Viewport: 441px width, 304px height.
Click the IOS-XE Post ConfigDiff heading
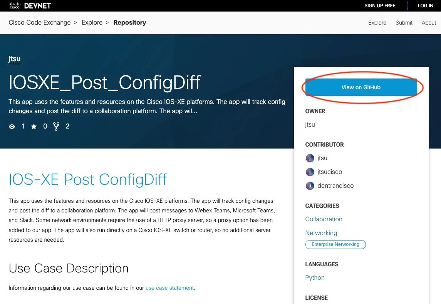[x=88, y=179]
